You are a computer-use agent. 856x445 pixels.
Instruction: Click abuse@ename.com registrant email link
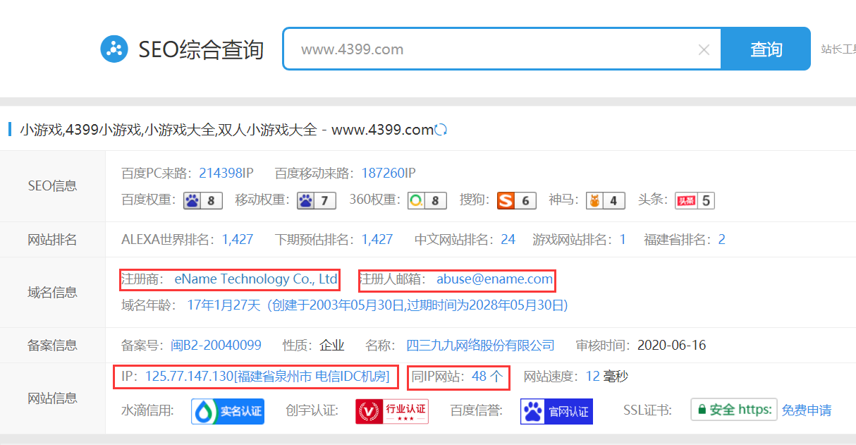click(x=494, y=279)
